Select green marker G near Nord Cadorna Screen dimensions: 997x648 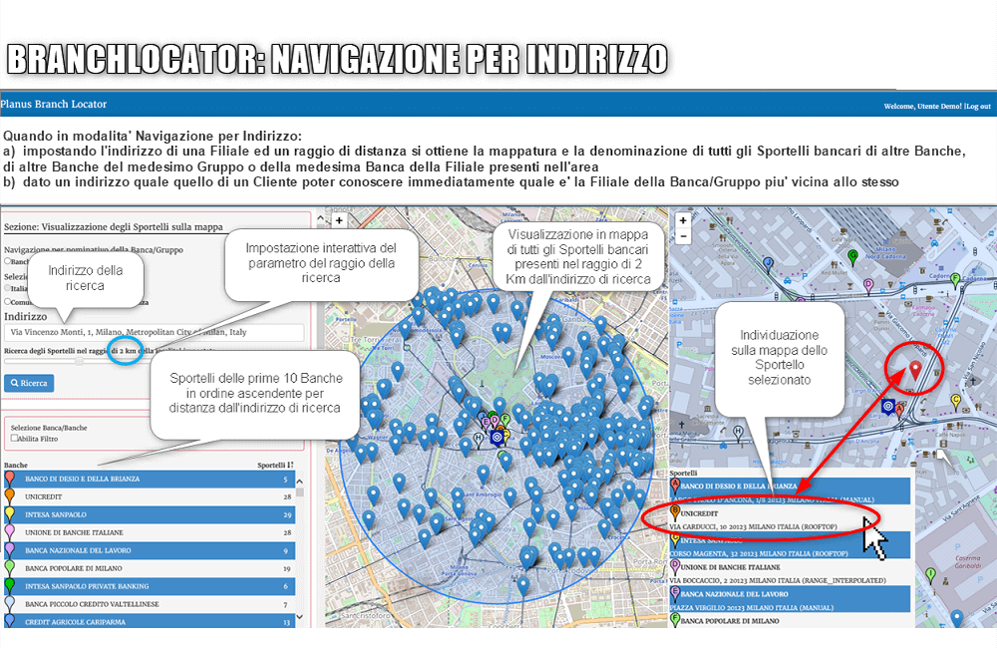pos(853,257)
